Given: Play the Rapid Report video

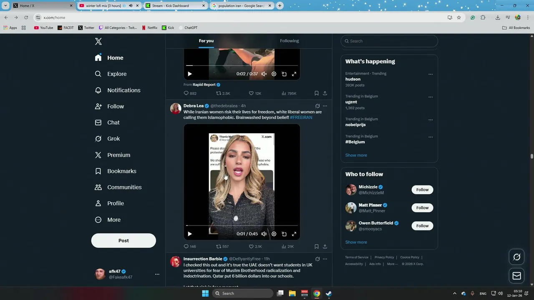Looking at the screenshot, I should [190, 74].
